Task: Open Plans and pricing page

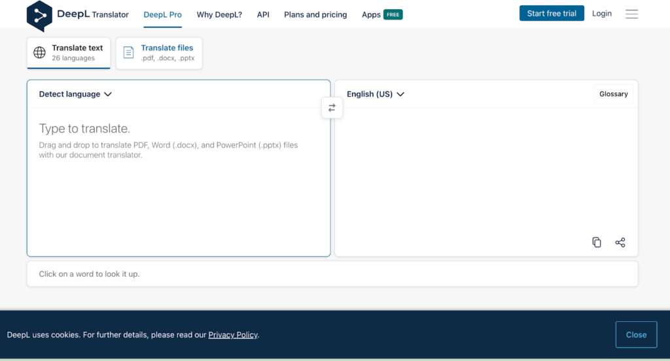Action: (x=315, y=14)
